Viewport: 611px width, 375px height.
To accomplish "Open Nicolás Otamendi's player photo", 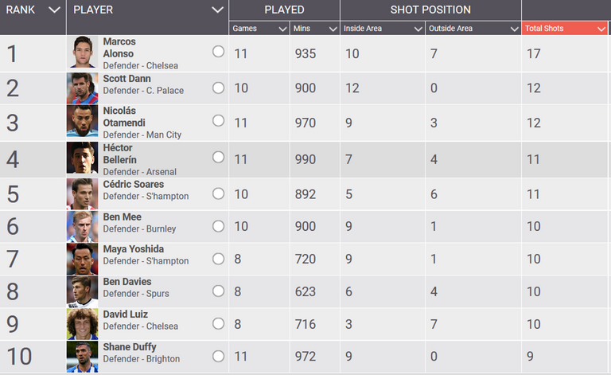I will click(82, 121).
